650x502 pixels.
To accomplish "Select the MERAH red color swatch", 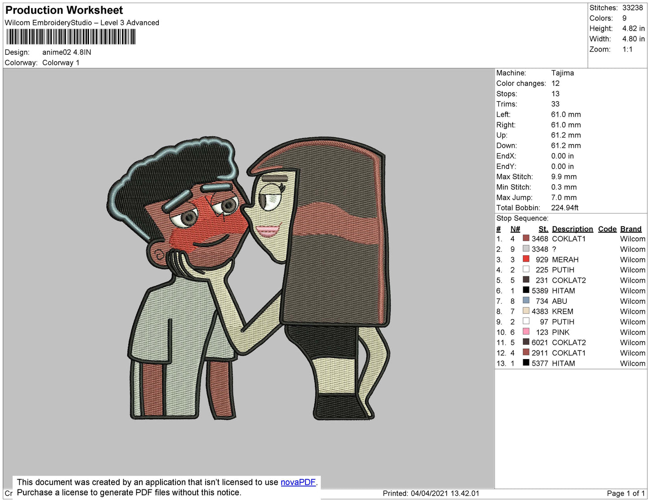I will coord(526,259).
